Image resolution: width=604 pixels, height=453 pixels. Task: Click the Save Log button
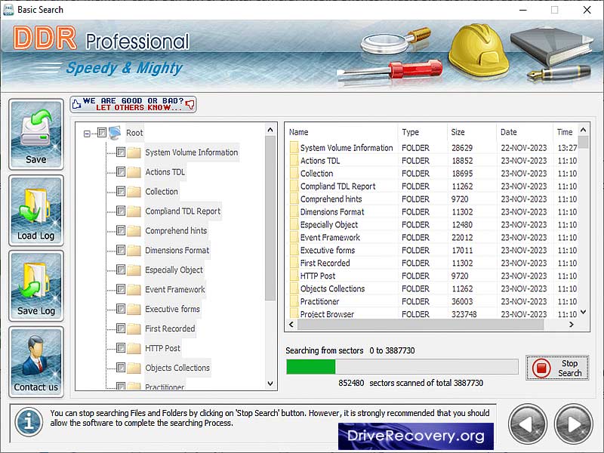pos(36,286)
